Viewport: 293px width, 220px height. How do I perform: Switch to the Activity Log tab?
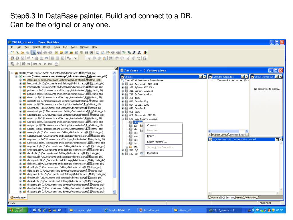coord(251,198)
